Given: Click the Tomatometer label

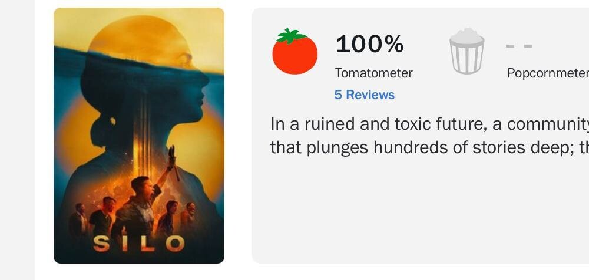Looking at the screenshot, I should tap(374, 73).
